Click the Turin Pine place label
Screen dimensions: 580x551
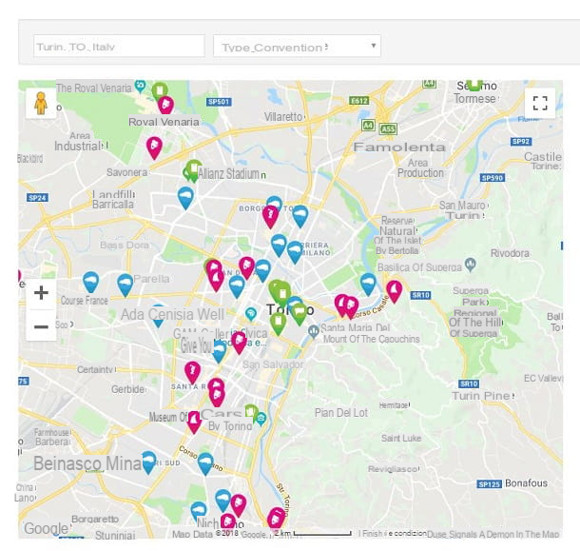click(x=481, y=396)
